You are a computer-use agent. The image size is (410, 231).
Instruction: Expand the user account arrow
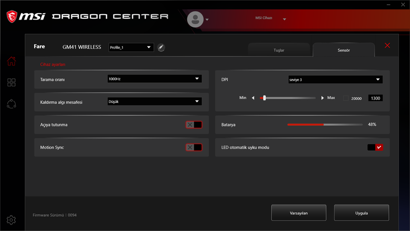207,20
